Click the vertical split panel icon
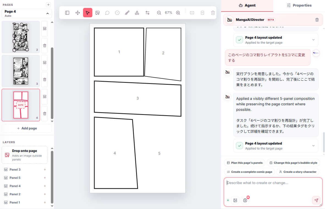 tap(192, 13)
